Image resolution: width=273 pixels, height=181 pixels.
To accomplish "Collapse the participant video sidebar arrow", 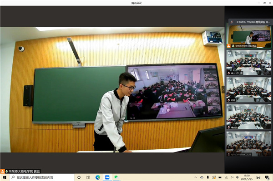I will point(223,89).
